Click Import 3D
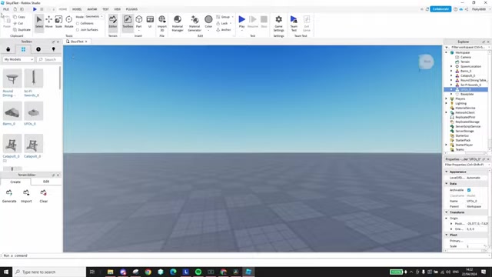The width and height of the screenshot is (492, 277). (x=162, y=23)
